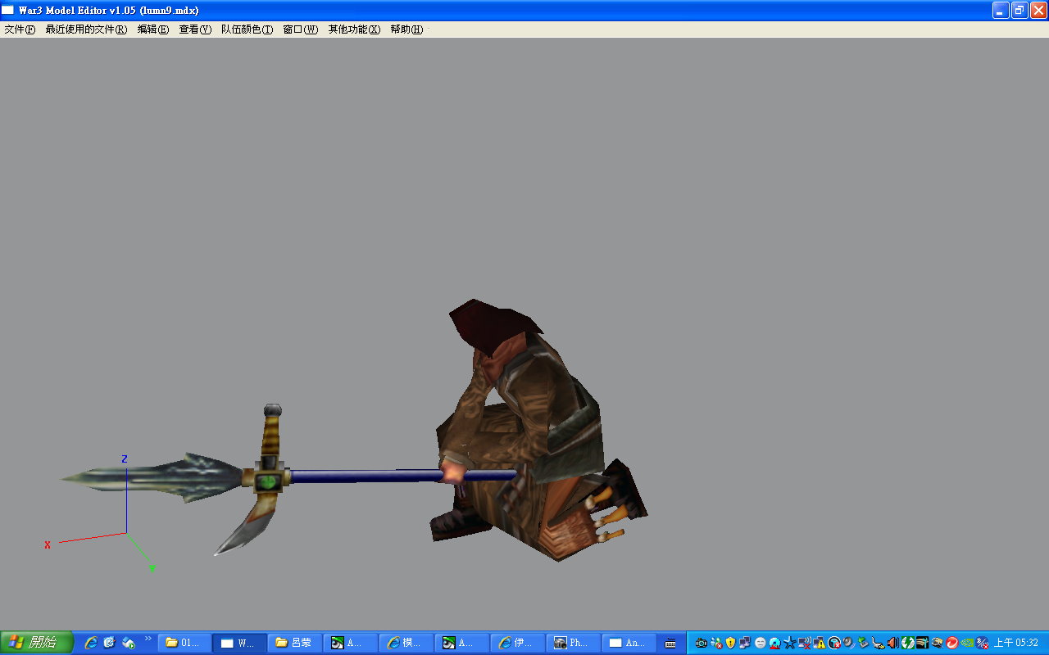Open the 最近使用的文件(R) menu
This screenshot has height=655, width=1049.
click(86, 29)
